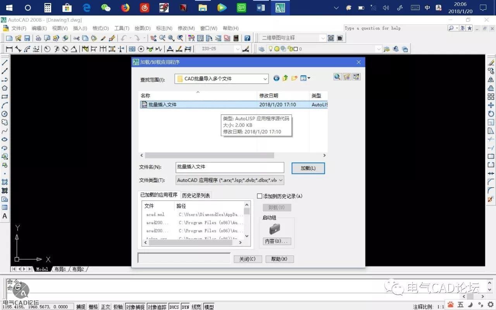Toggle 极轴 polar tracking in status bar
Image resolution: width=496 pixels, height=310 pixels.
[118, 307]
